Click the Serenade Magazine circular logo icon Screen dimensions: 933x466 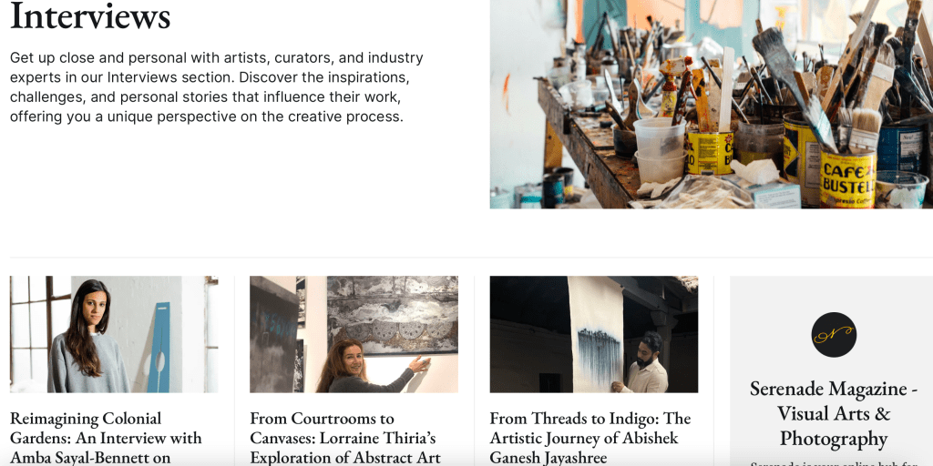(x=834, y=335)
